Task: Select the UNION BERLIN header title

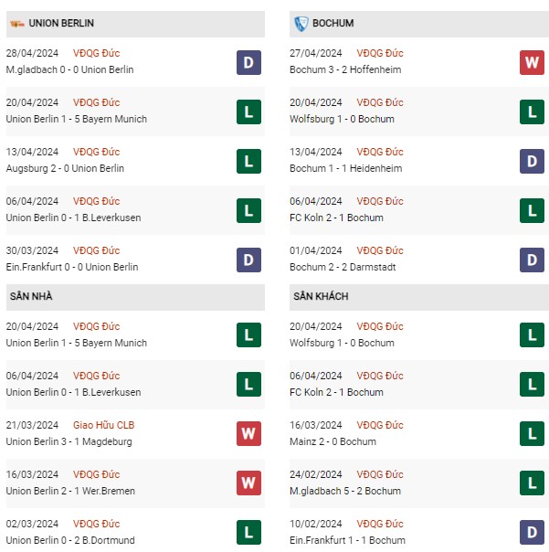Action: click(x=61, y=23)
